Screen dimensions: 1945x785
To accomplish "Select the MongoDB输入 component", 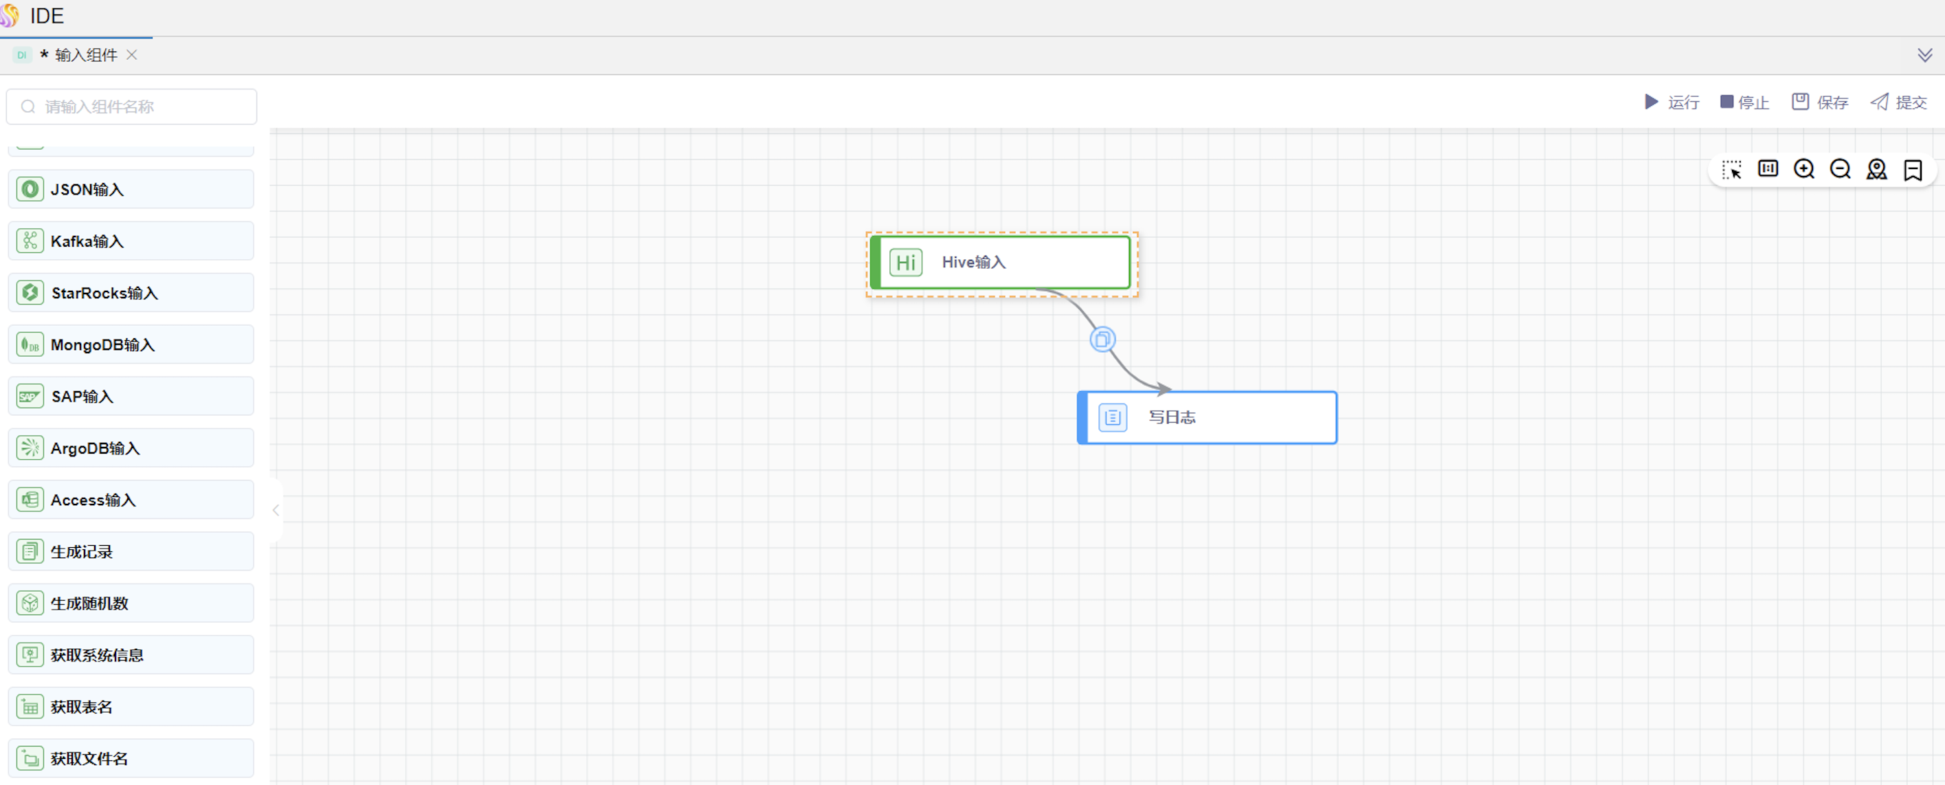I will (x=131, y=345).
